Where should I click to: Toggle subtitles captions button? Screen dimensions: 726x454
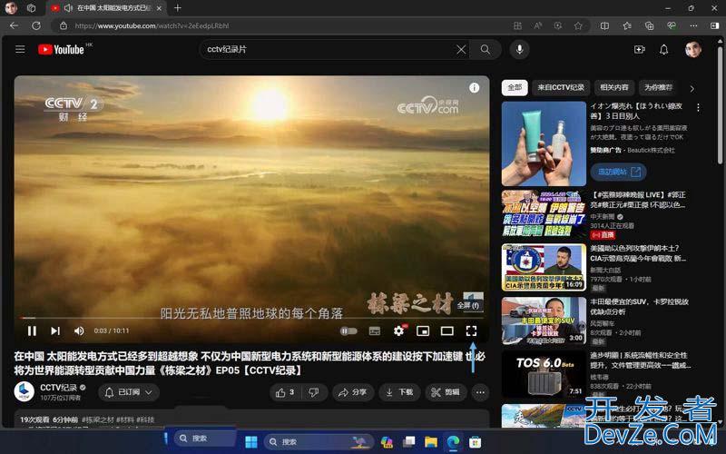coord(375,331)
